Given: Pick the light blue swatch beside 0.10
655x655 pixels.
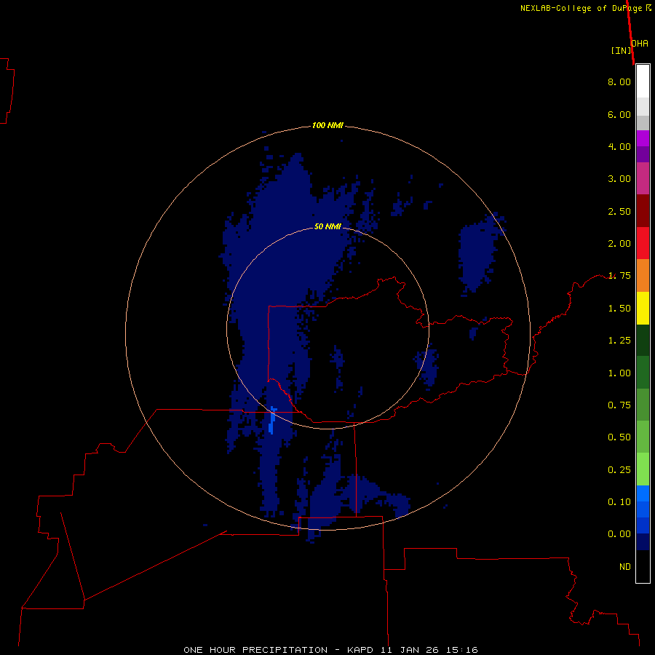Looking at the screenshot, I should (x=643, y=493).
